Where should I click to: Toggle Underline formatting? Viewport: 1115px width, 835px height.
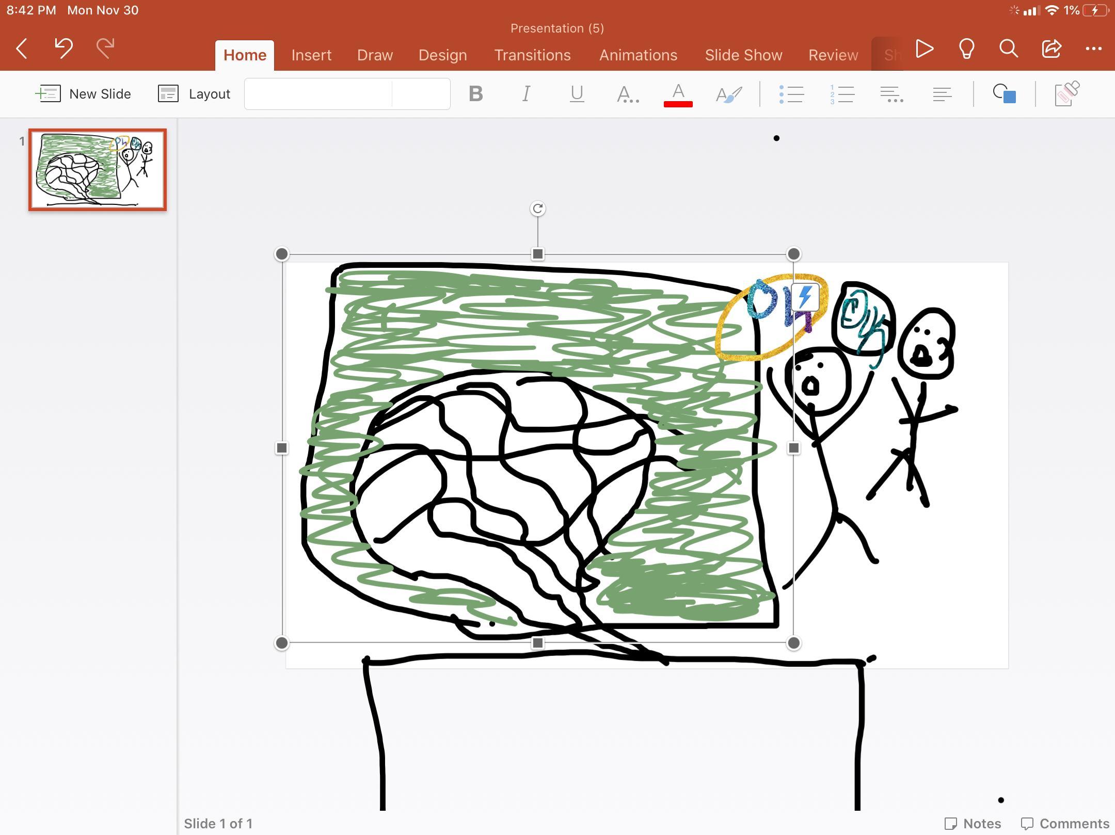[577, 94]
